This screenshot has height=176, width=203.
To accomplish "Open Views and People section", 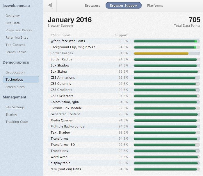I will 19,30.
